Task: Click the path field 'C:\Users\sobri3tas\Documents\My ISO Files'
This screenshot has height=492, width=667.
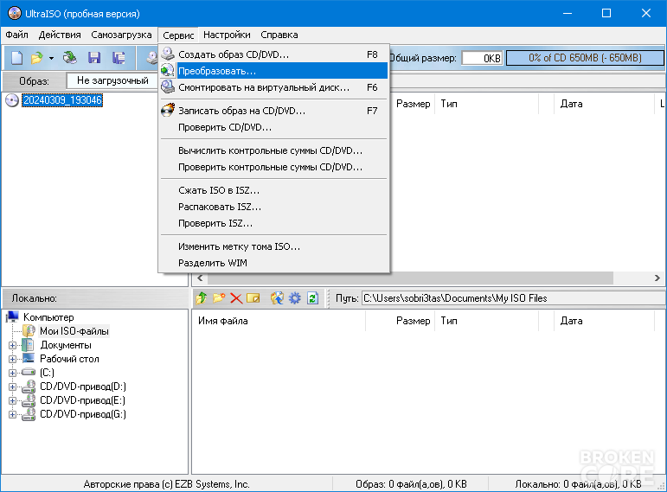Action: click(512, 298)
